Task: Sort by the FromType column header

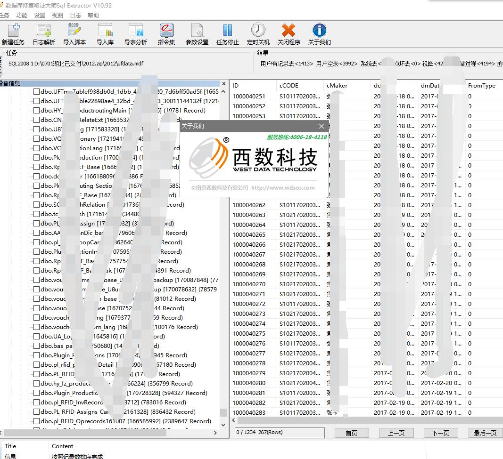Action: click(484, 86)
